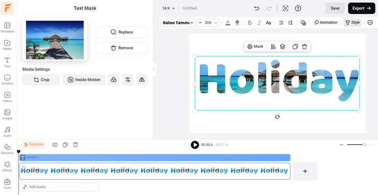Open the Elements sidebar panel
This screenshot has width=378, height=195.
[7, 149]
